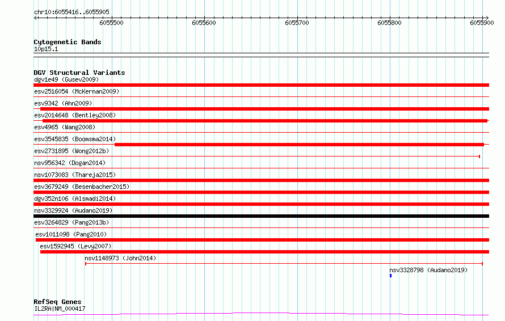This screenshot has height=321, width=505.
Task: Select the cytogenetic band 10p15.1 bar
Action: [261, 55]
